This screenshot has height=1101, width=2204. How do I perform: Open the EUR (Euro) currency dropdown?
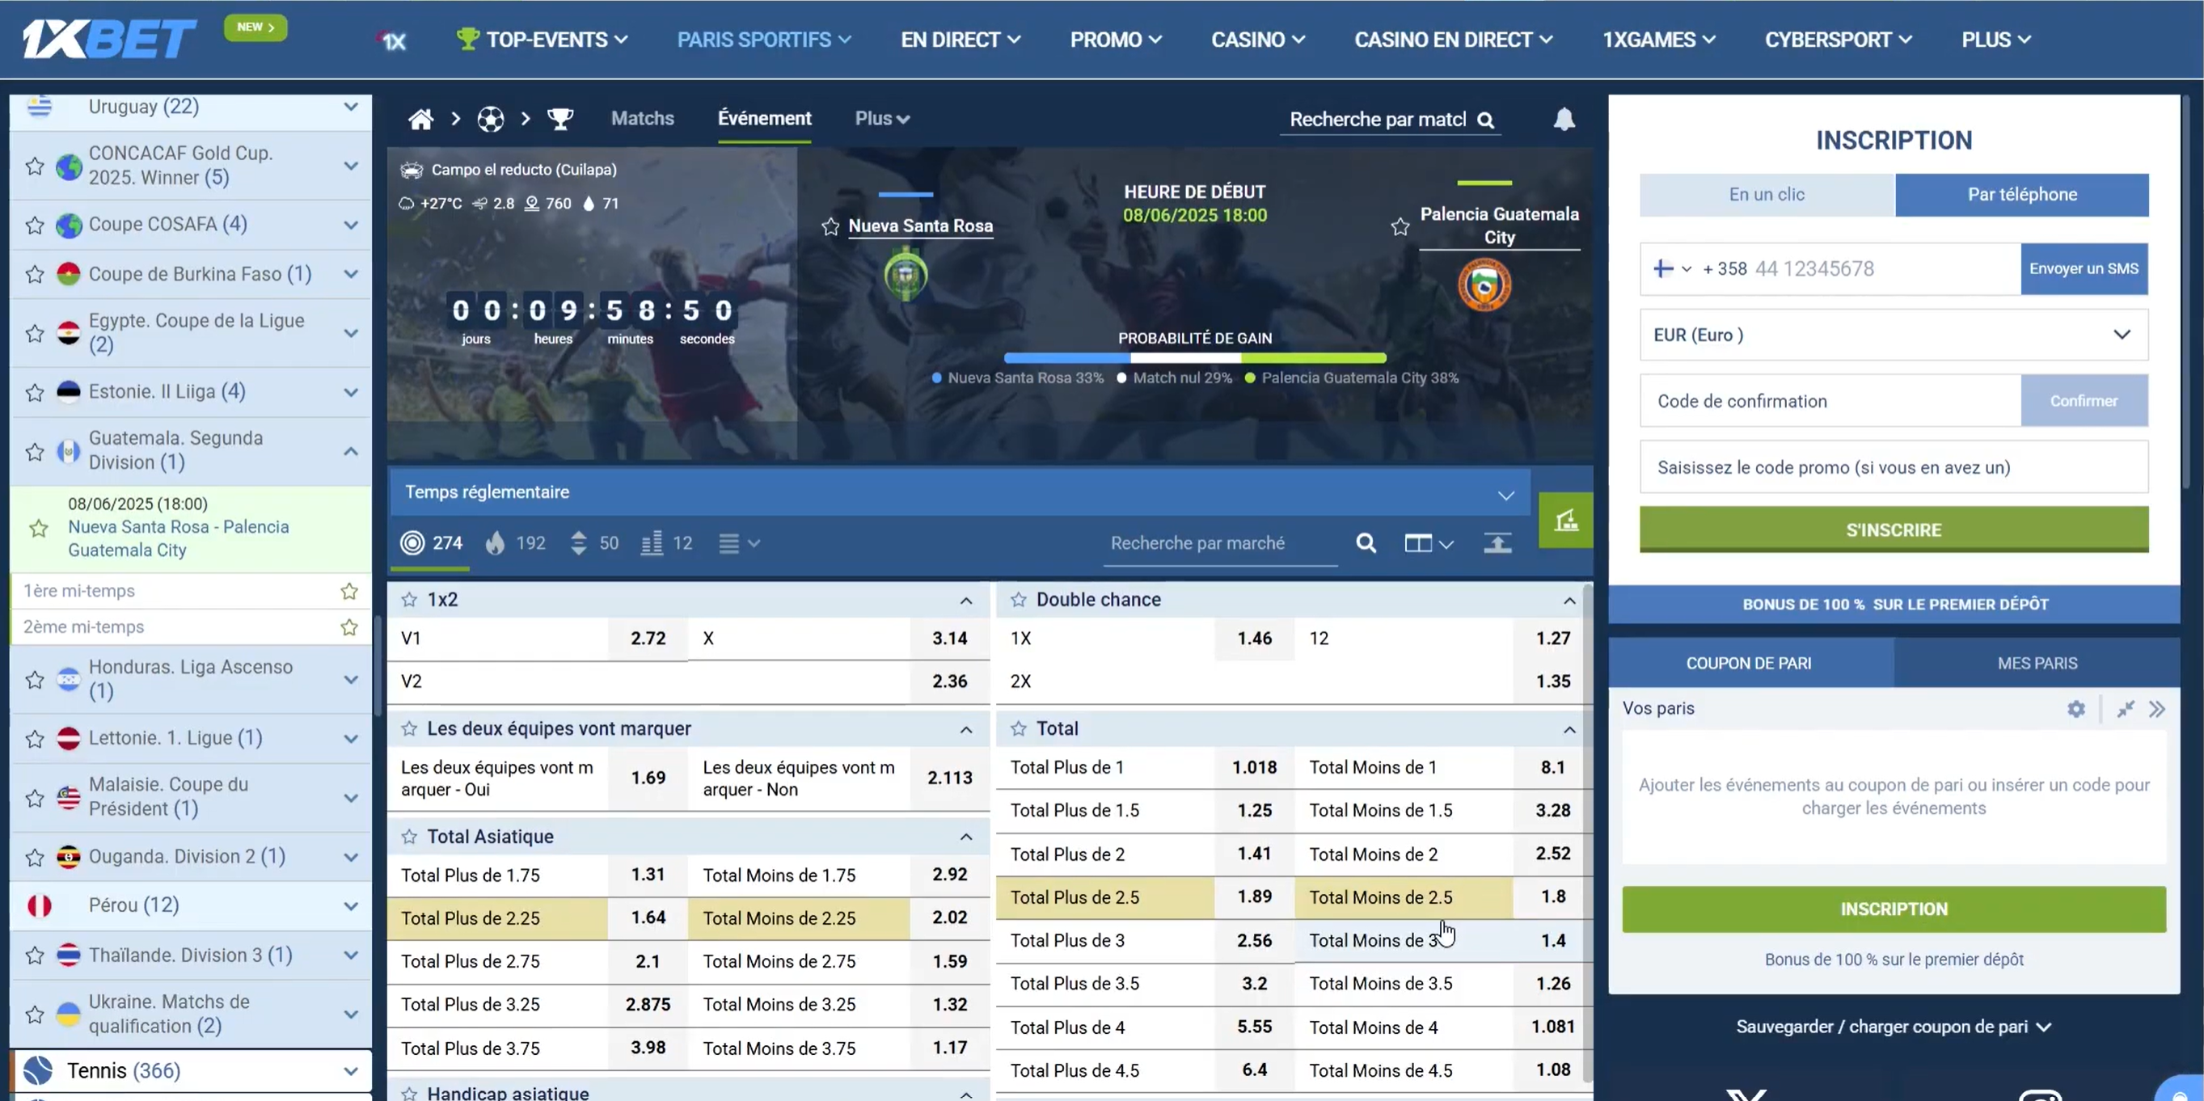[x=1893, y=335]
